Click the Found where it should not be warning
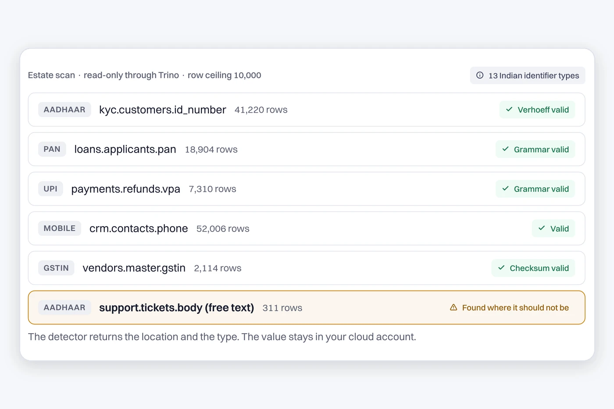The image size is (614, 409). click(510, 307)
